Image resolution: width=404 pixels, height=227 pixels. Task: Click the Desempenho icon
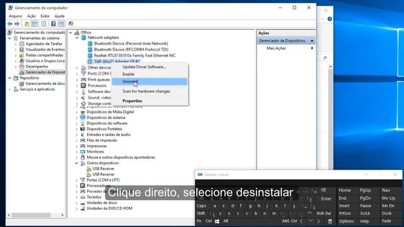pyautogui.click(x=22, y=67)
